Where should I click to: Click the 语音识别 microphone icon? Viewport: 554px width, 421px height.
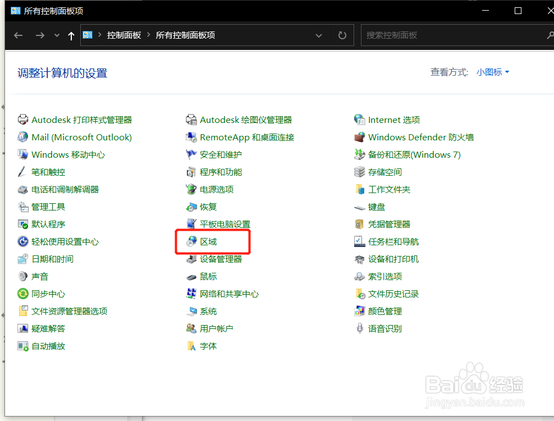359,329
